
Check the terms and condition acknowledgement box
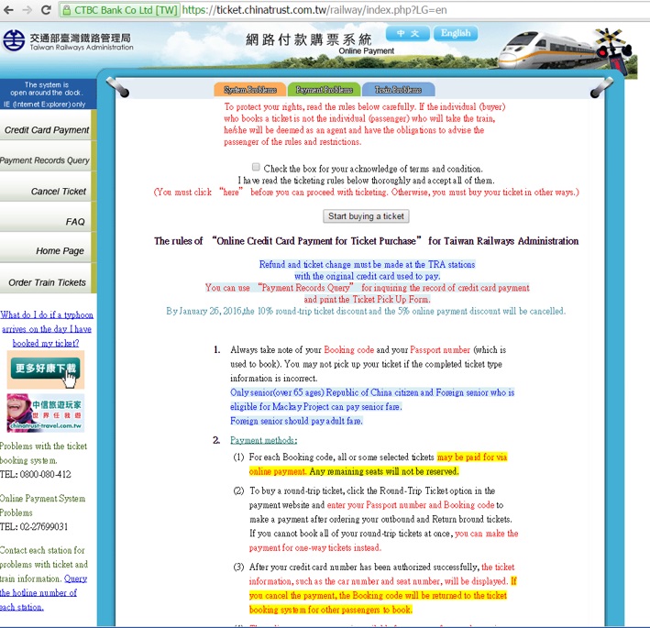[x=256, y=167]
